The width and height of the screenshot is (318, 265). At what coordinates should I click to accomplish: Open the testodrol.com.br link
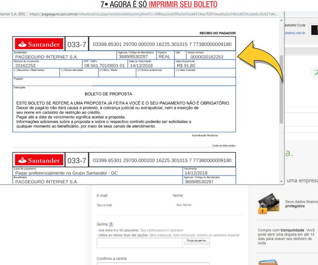tap(295, 33)
